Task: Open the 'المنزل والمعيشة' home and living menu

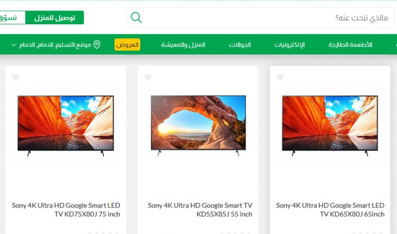Action: (183, 45)
